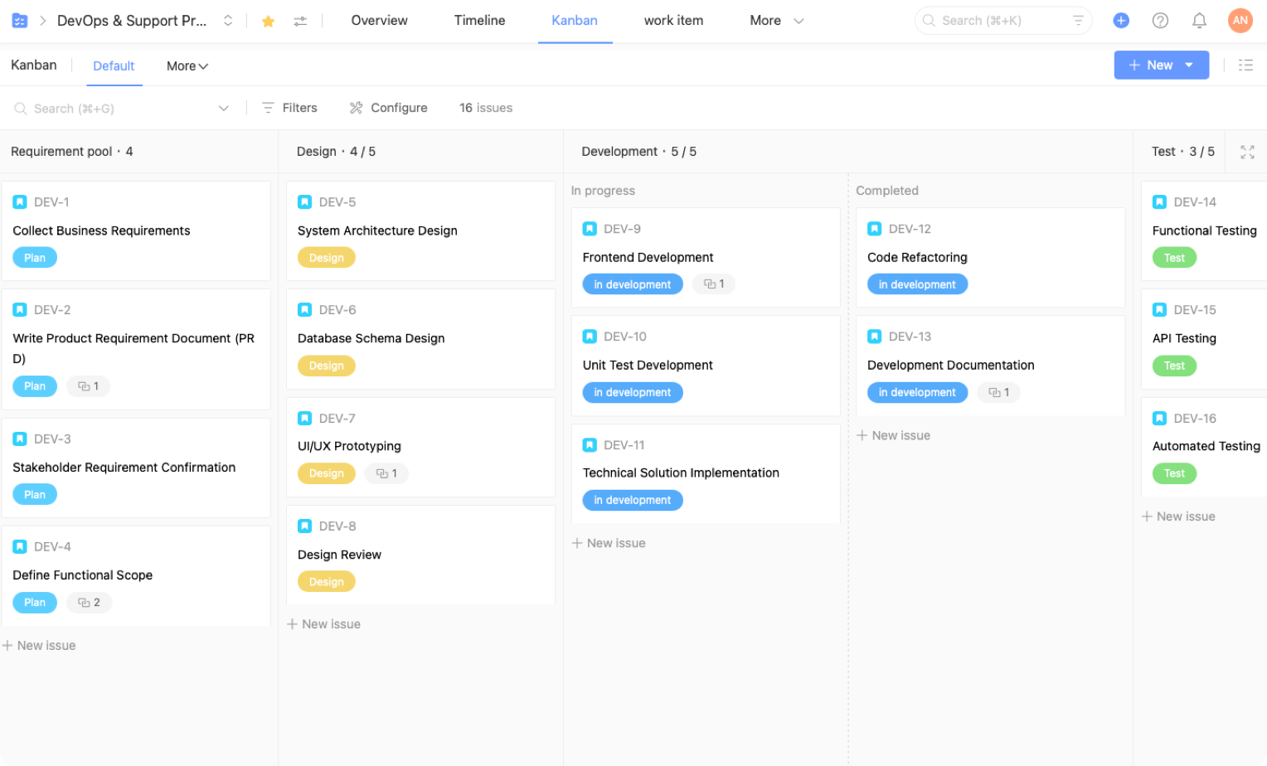The width and height of the screenshot is (1267, 766).
Task: Expand the kanban search dropdown arrow
Action: 223,109
